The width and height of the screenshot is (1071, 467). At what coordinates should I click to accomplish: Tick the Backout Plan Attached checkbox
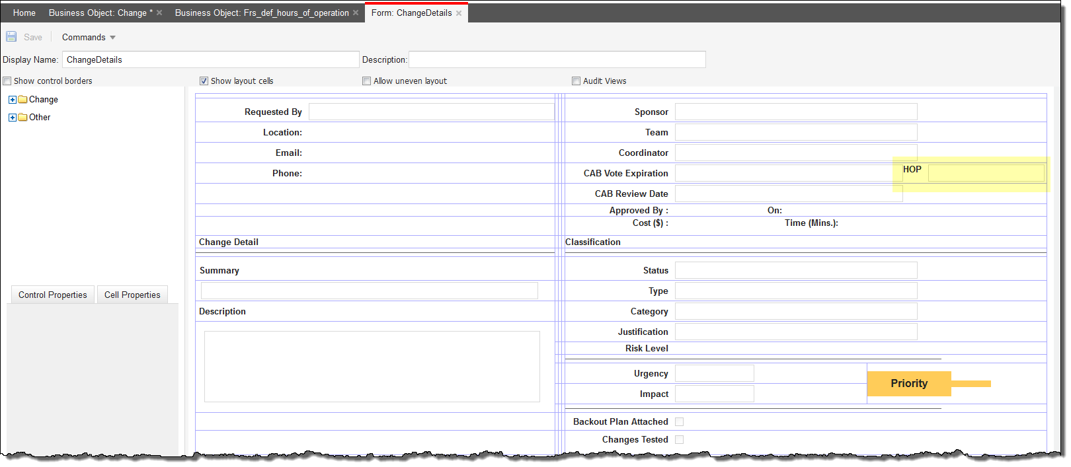pyautogui.click(x=680, y=422)
